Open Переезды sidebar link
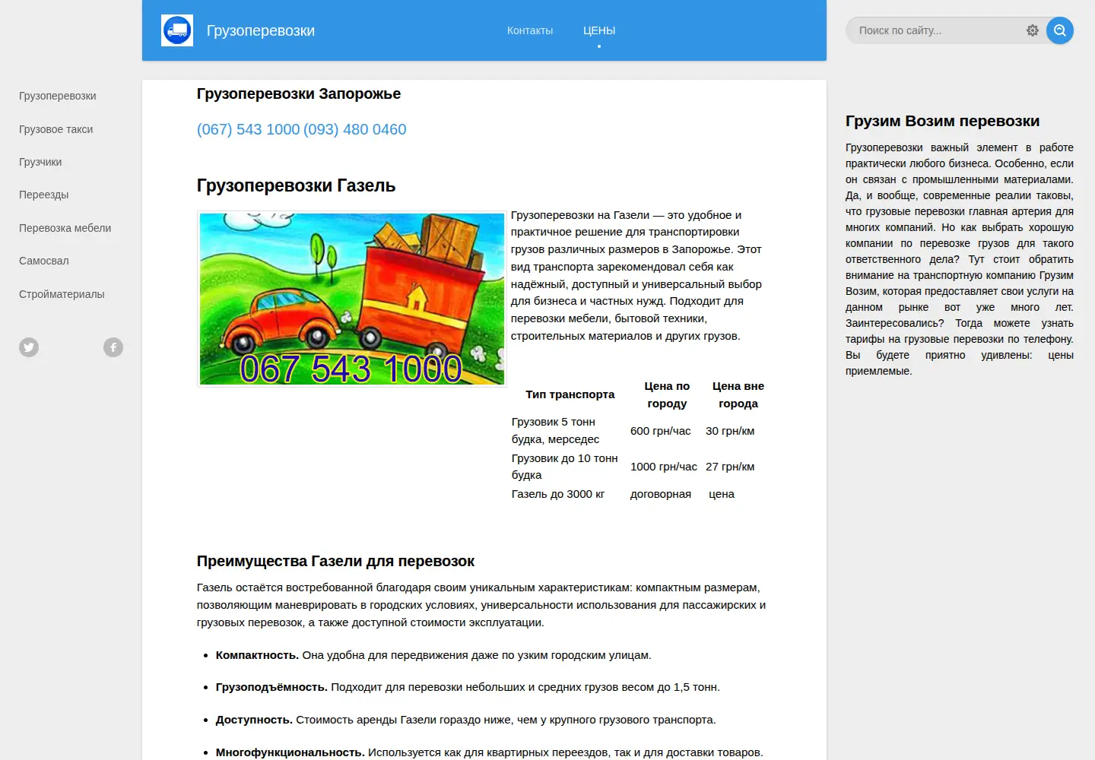The height and width of the screenshot is (760, 1095). click(x=44, y=195)
